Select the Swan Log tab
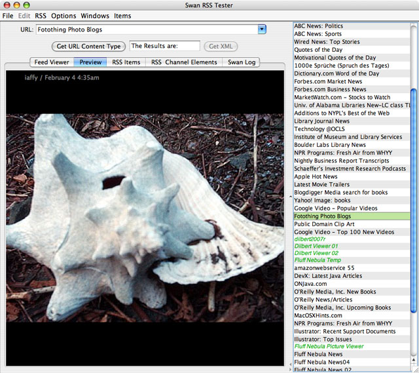This screenshot has width=419, height=373. (242, 62)
